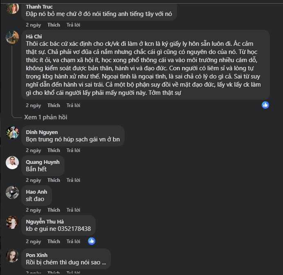Open Quang Huynh's profile photo
The image size is (283, 275).
12,163
